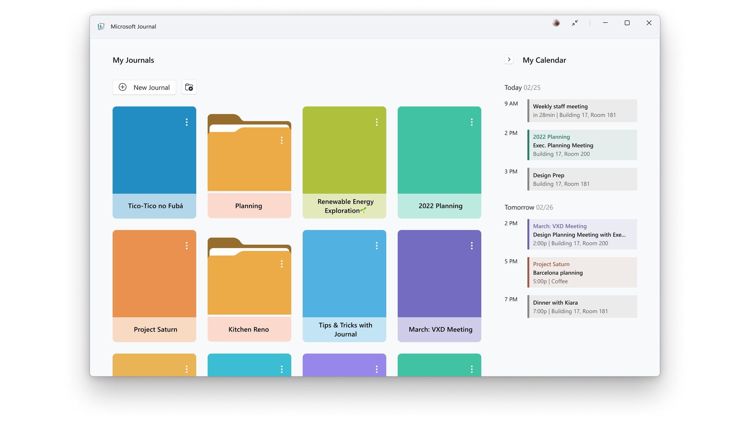The width and height of the screenshot is (750, 422).
Task: Create a New Journal
Action: click(144, 87)
